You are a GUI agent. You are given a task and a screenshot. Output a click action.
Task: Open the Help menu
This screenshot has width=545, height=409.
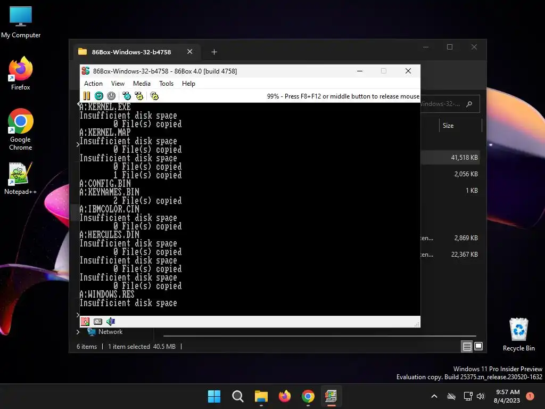(189, 84)
